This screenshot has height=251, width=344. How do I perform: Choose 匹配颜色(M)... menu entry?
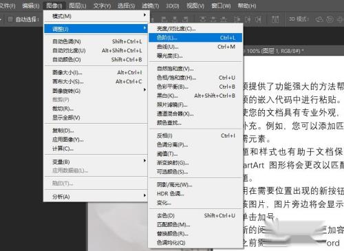click(195, 225)
